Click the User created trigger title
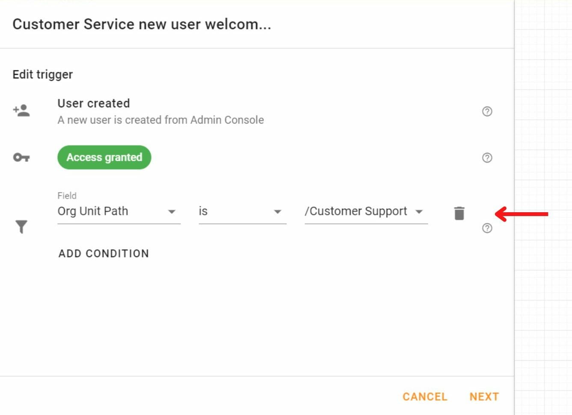This screenshot has width=572, height=415. click(94, 103)
